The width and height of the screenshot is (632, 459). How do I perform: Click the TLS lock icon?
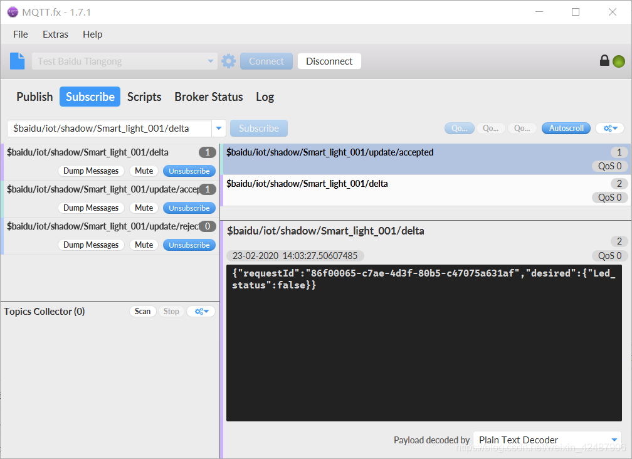(x=604, y=60)
